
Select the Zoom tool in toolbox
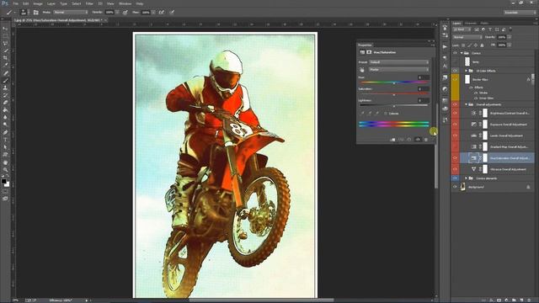5,169
